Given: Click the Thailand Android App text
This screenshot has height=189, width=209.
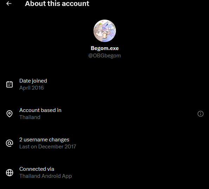Looking at the screenshot, I should [x=45, y=176].
